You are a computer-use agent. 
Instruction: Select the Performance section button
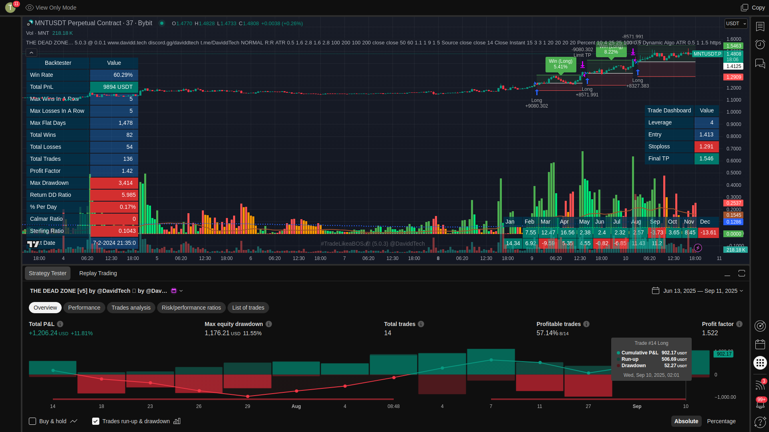[x=84, y=308]
